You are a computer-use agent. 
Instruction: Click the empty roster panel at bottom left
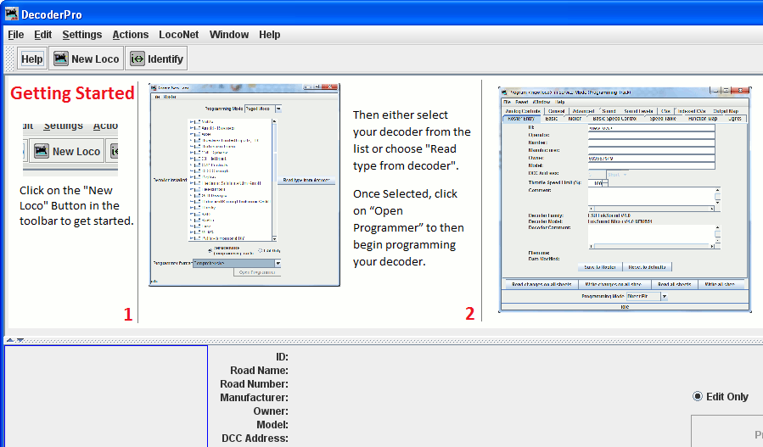coord(105,395)
